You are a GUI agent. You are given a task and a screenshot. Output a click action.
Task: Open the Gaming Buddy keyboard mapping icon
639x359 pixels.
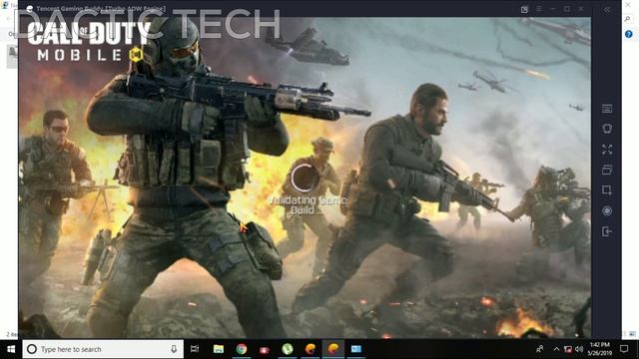(x=607, y=109)
